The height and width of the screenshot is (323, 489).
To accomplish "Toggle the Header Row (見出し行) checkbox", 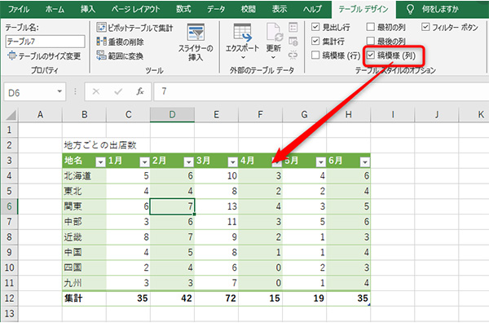I will point(315,27).
